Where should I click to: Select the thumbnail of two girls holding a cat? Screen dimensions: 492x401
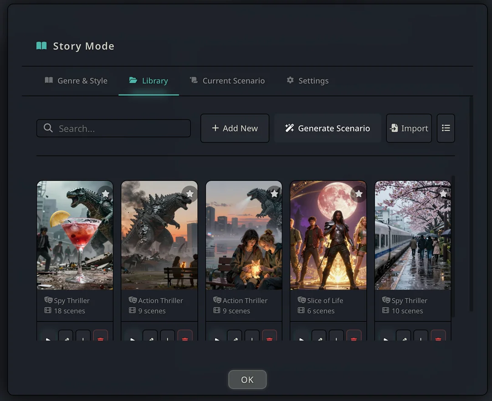coord(244,236)
